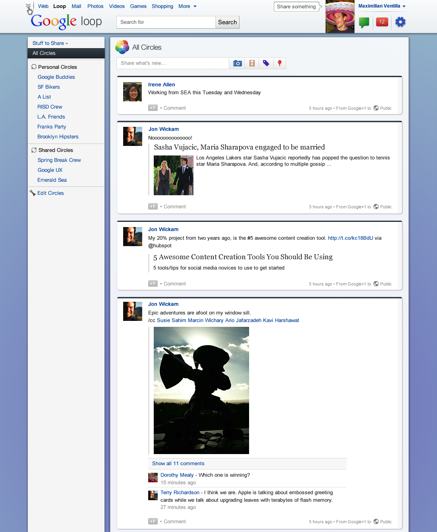
Task: Click Irene Allen's avatar picture
Action: pyautogui.click(x=132, y=92)
